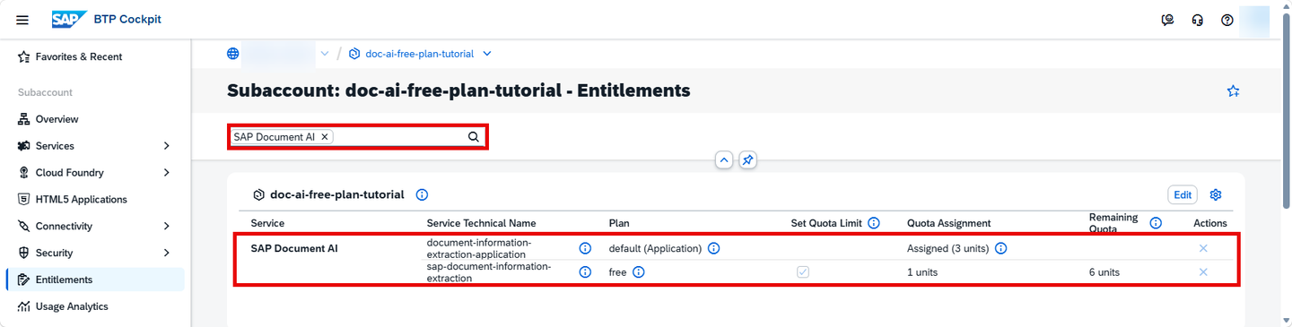Open info icon beside free plan
This screenshot has width=1292, height=327.
point(638,272)
